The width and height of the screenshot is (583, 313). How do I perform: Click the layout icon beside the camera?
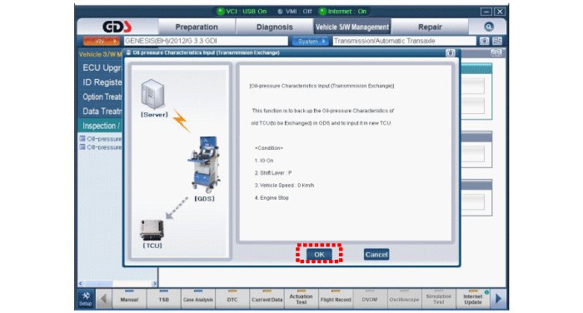(497, 41)
